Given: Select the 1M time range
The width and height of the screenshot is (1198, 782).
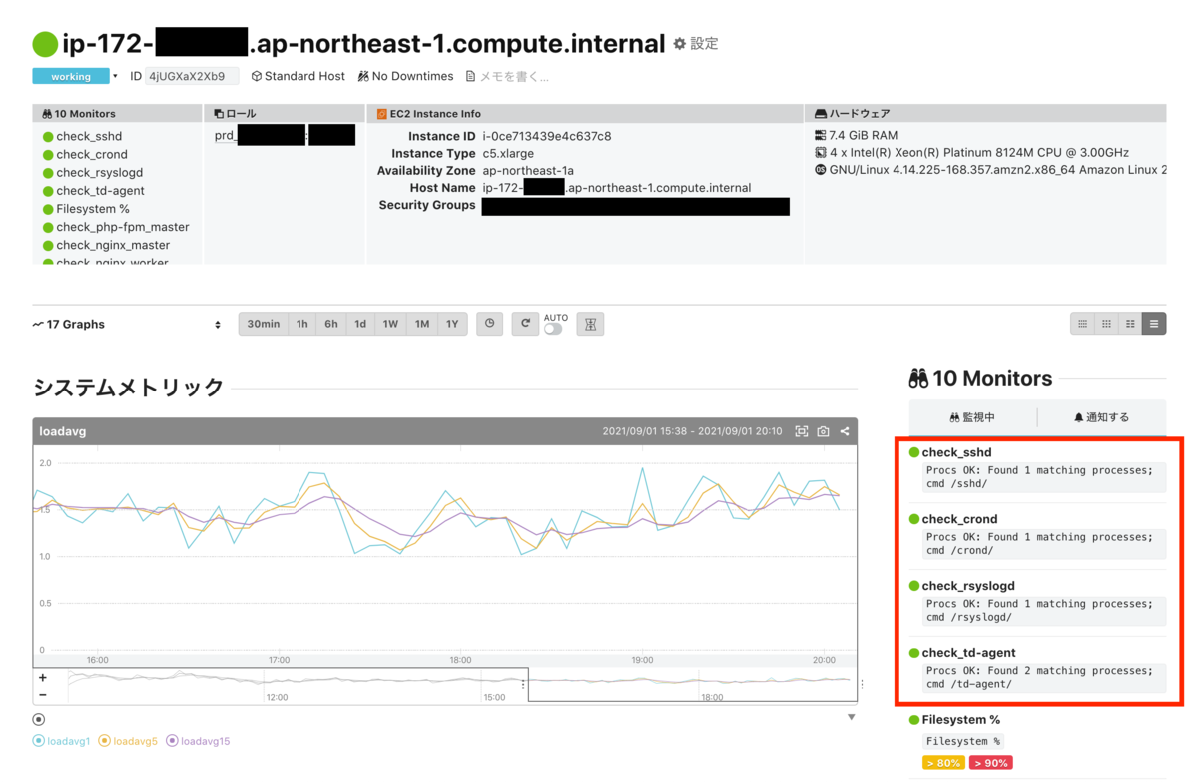Looking at the screenshot, I should point(422,324).
